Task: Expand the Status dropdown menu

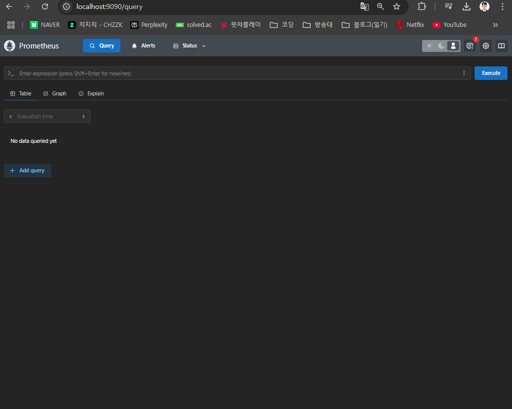Action: 189,46
